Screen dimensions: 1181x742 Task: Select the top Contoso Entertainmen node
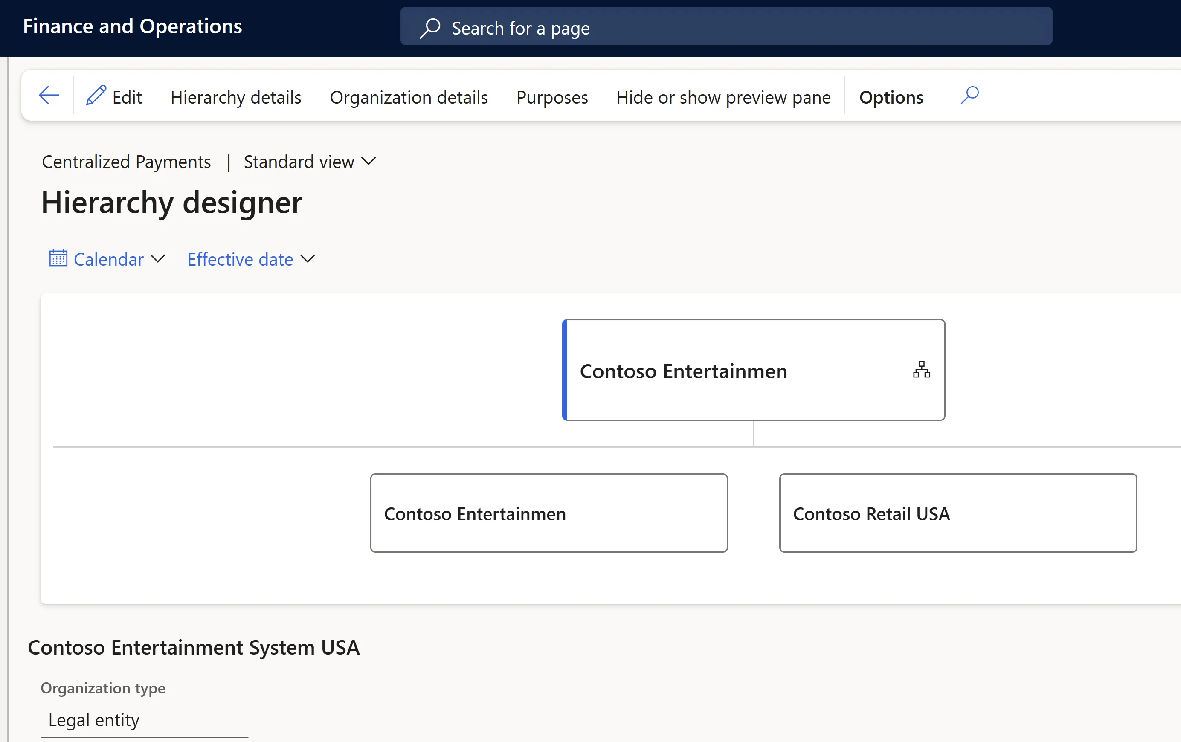(753, 370)
